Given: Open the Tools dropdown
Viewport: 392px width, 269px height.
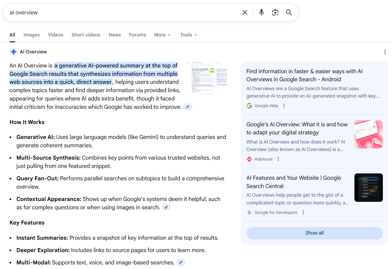Looking at the screenshot, I should [x=188, y=35].
